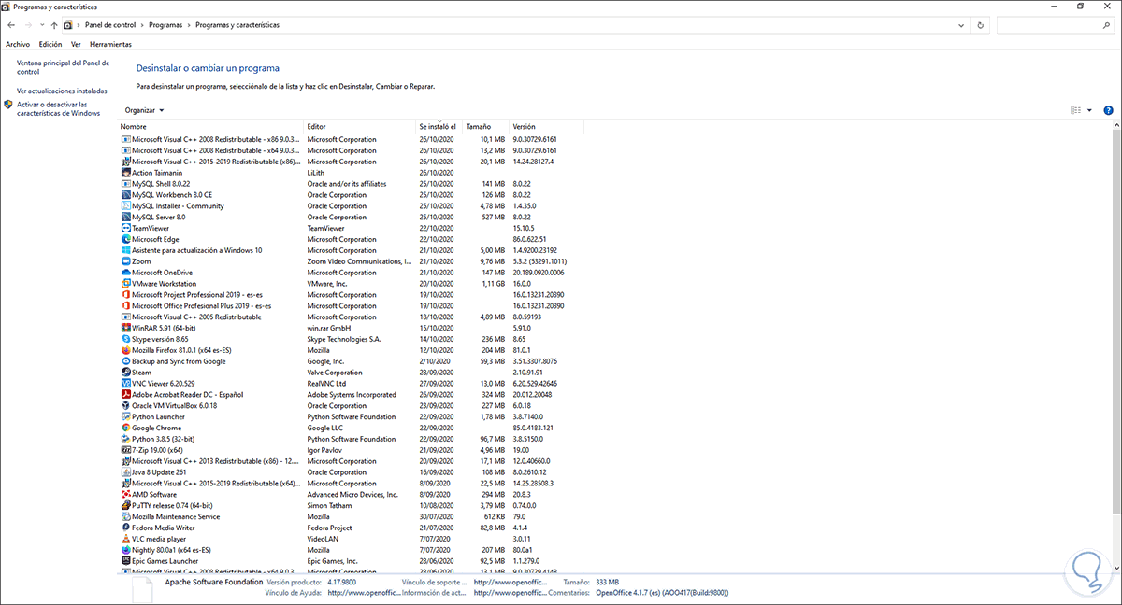Click the refresh button beside address bar
The image size is (1122, 605).
coord(980,25)
